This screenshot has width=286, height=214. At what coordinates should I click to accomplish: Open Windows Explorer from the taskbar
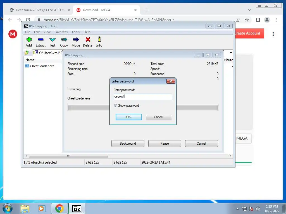point(25,208)
